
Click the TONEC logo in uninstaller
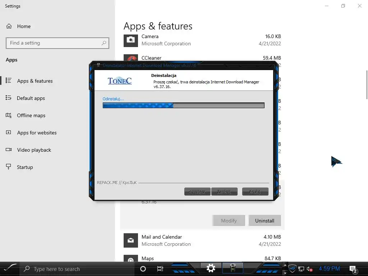coord(120,80)
